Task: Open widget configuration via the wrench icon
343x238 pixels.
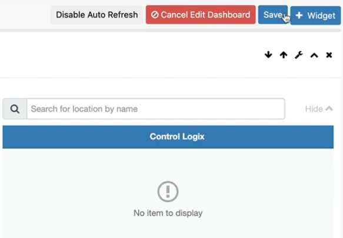Action: (x=299, y=55)
